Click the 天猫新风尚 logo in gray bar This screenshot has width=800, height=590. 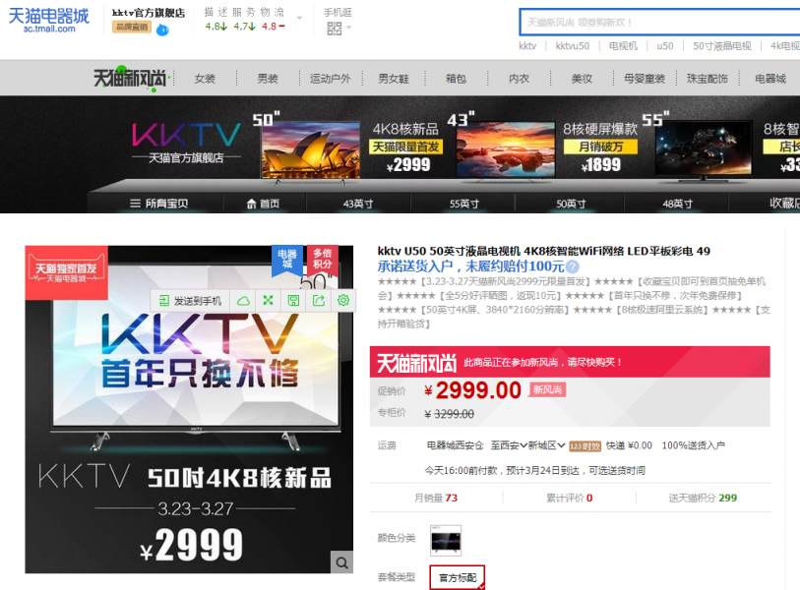130,78
